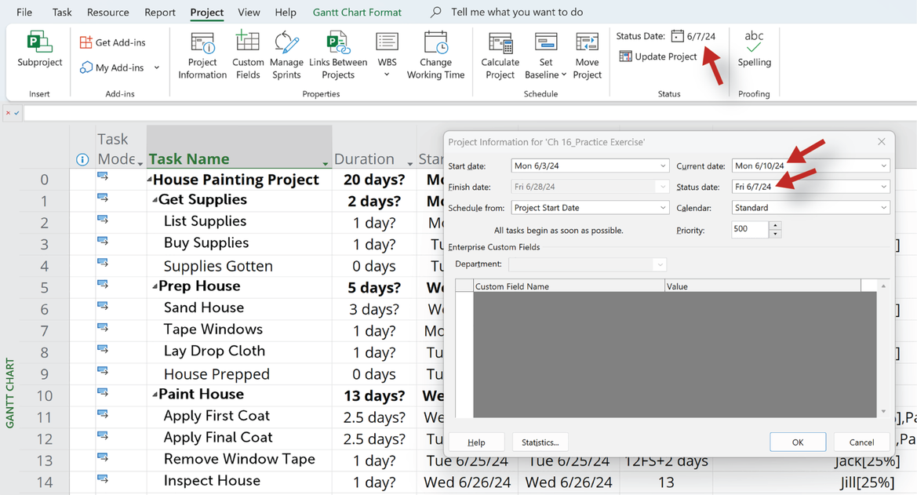The height and width of the screenshot is (495, 917).
Task: Open the Status date dropdown in dialog
Action: click(x=884, y=187)
